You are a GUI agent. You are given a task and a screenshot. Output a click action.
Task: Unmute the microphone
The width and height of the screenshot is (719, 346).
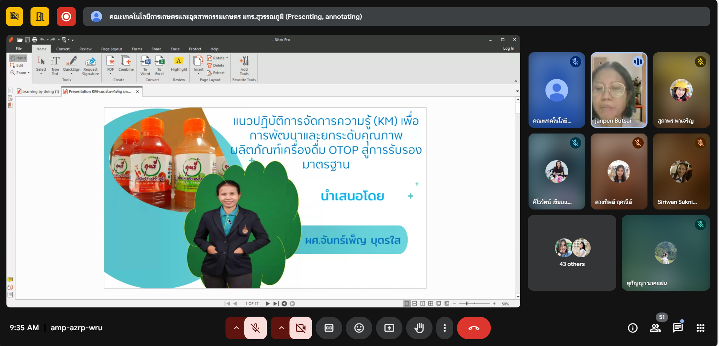click(x=256, y=328)
